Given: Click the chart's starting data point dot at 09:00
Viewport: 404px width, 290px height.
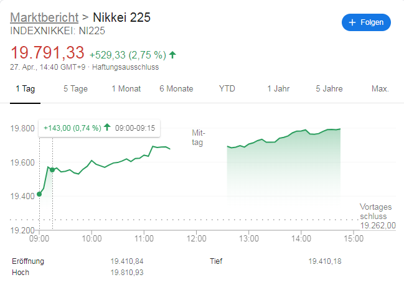Looking at the screenshot, I should point(39,194).
